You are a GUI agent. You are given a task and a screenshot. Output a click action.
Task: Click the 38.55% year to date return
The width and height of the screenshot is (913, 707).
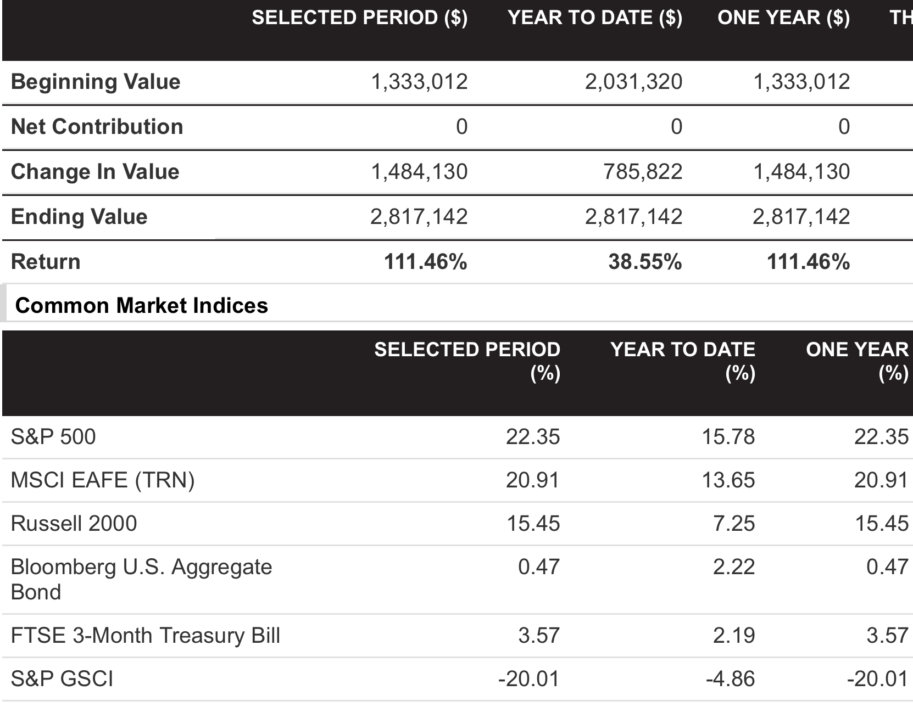pyautogui.click(x=645, y=262)
